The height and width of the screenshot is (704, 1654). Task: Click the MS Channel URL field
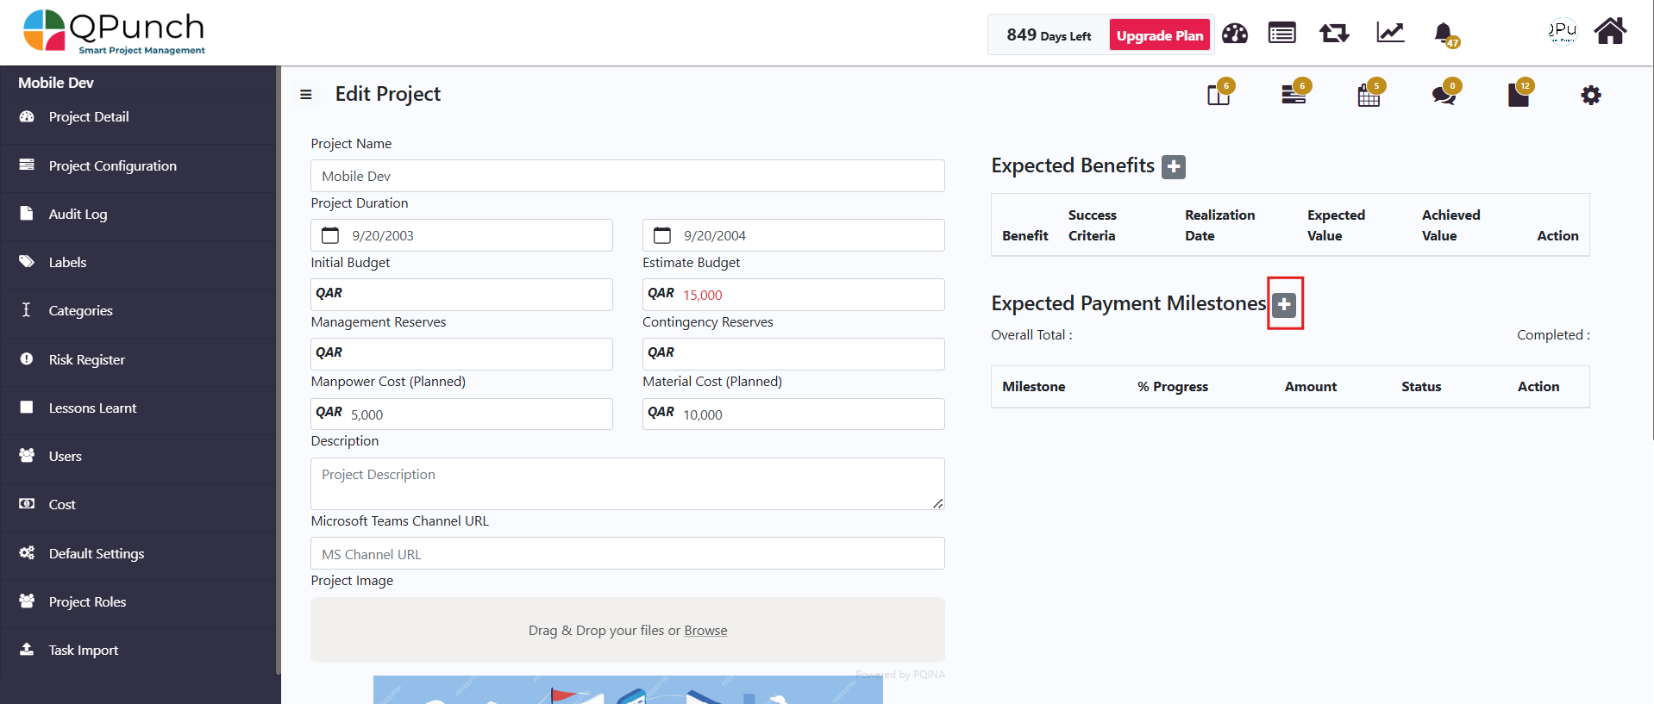click(x=627, y=553)
